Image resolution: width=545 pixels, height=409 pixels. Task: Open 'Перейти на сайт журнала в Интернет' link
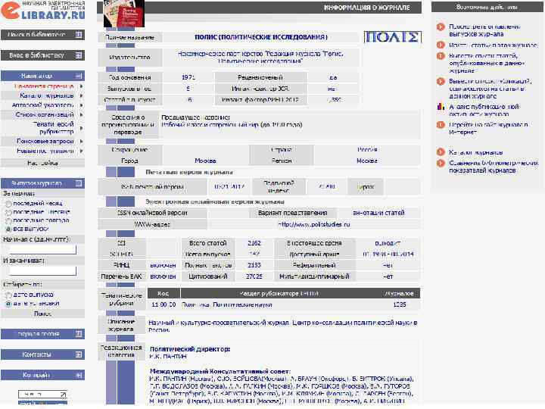[x=488, y=128]
